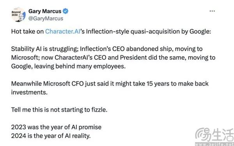Screen dimensions: 234x146
Task: Open Gary Marcus's profile avatar
Action: point(18,15)
